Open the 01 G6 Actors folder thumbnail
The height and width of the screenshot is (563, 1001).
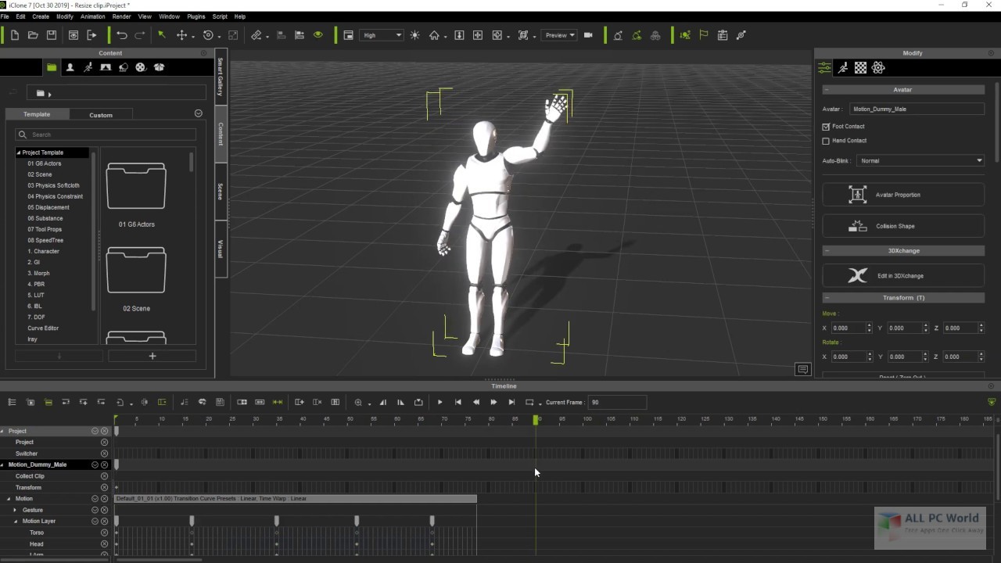(x=136, y=186)
